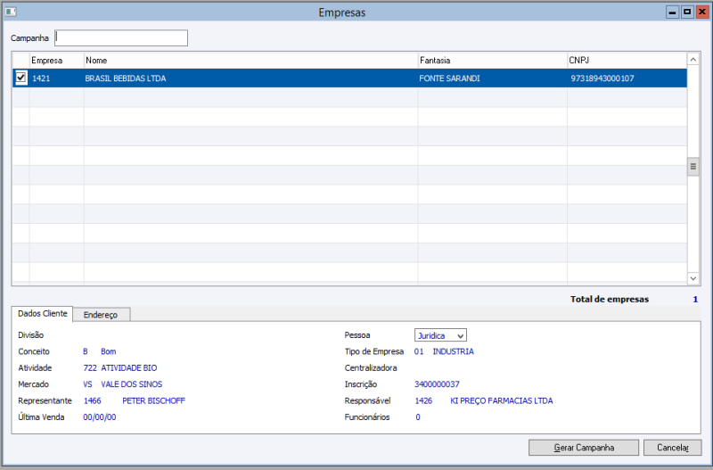Viewport: 713px width, 470px height.
Task: Click the window system icon in title bar
Action: [11, 12]
